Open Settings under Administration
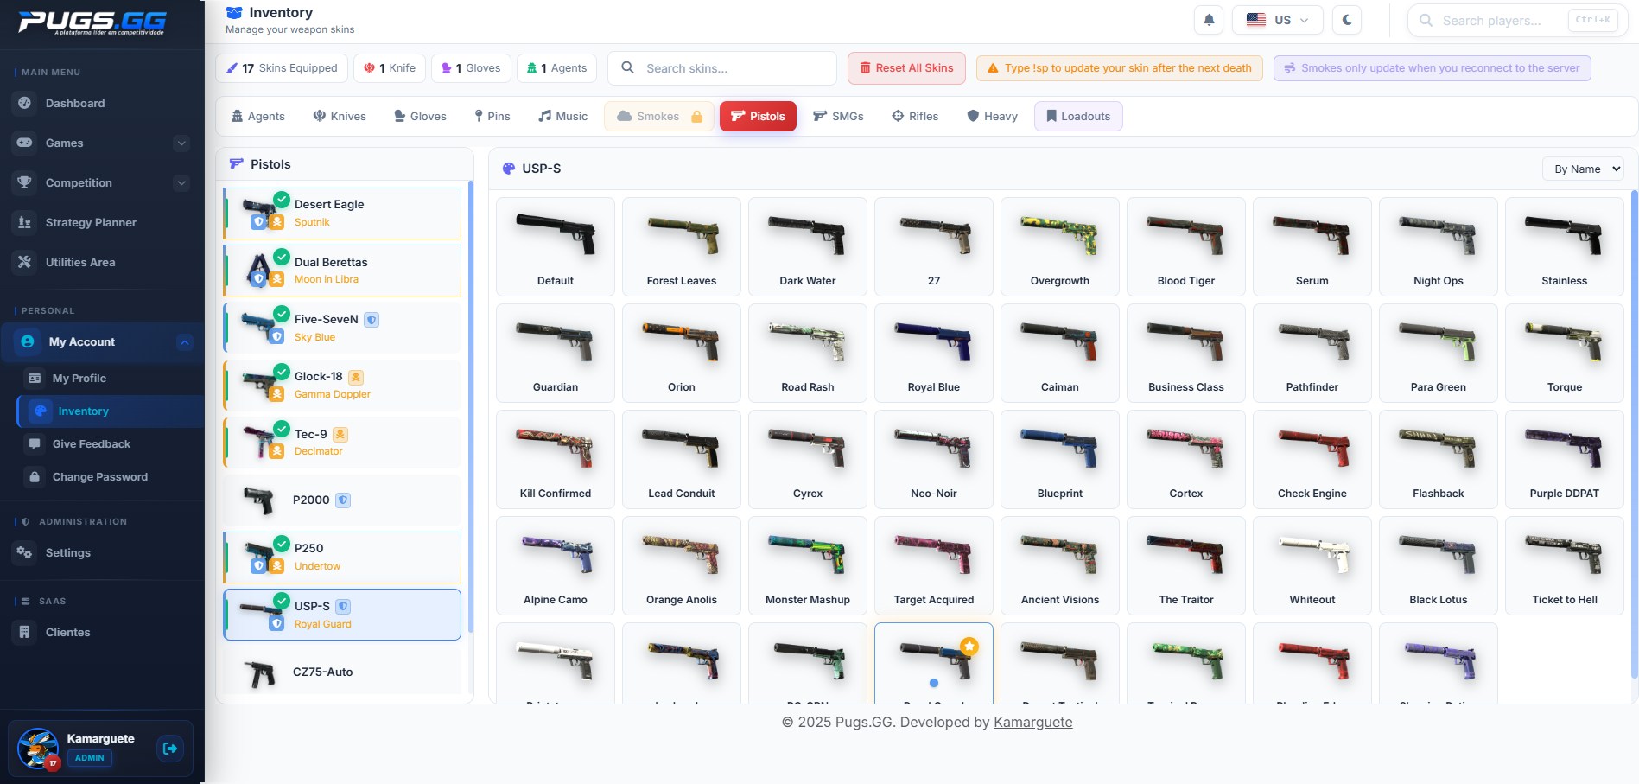1639x784 pixels. pos(67,552)
